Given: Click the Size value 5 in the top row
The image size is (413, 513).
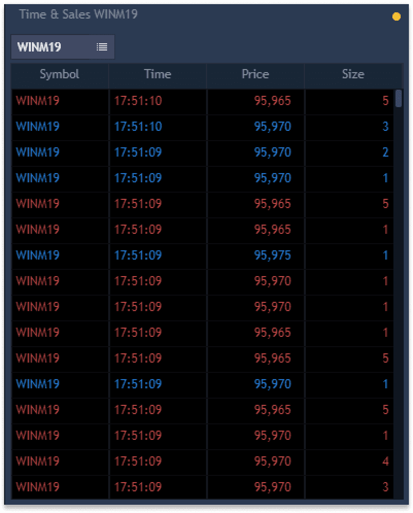Looking at the screenshot, I should pos(385,101).
